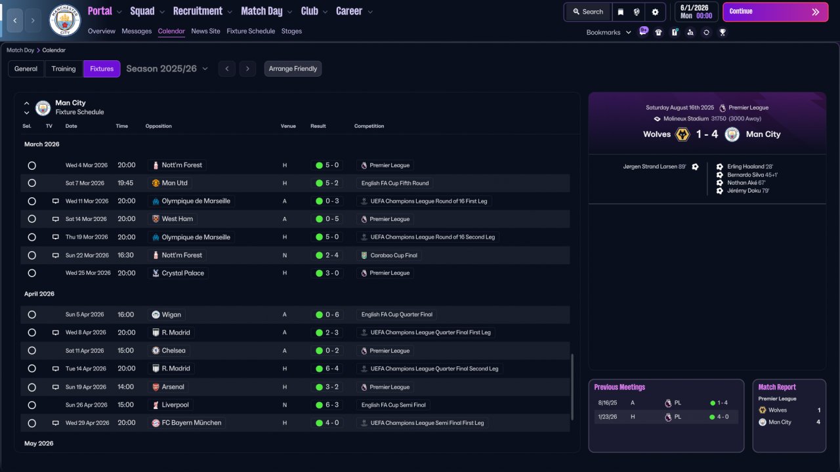Open the Season 2025/26 dropdown
This screenshot has height=472, width=840.
point(167,69)
